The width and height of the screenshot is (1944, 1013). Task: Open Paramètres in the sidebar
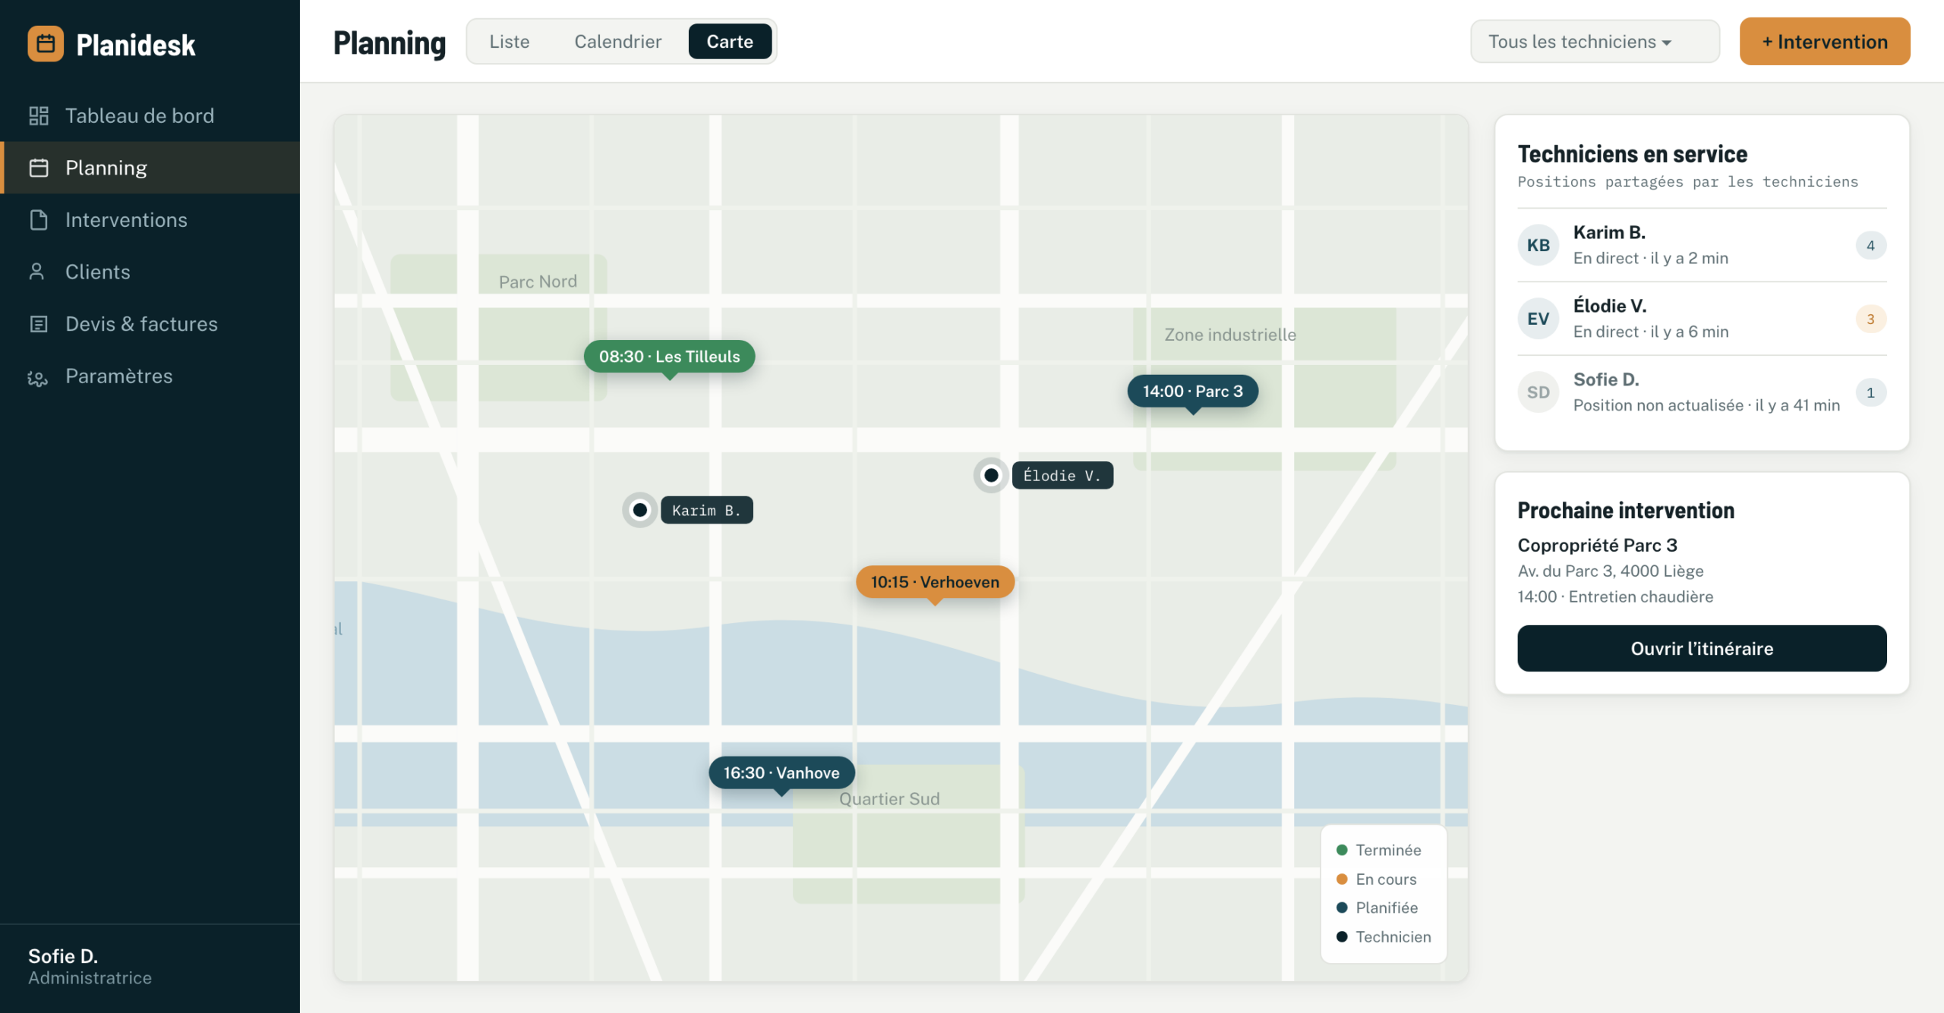pyautogui.click(x=150, y=376)
